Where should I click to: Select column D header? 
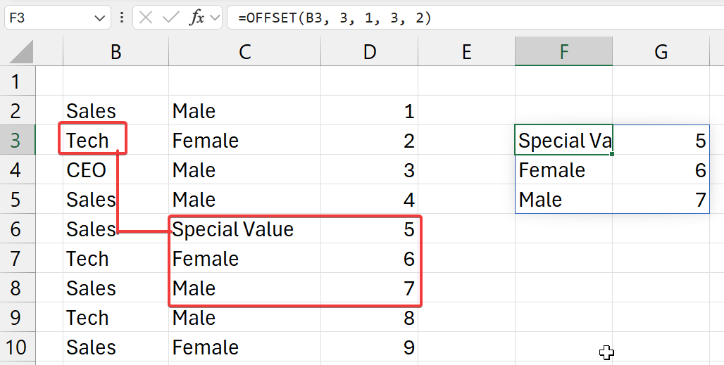[370, 51]
